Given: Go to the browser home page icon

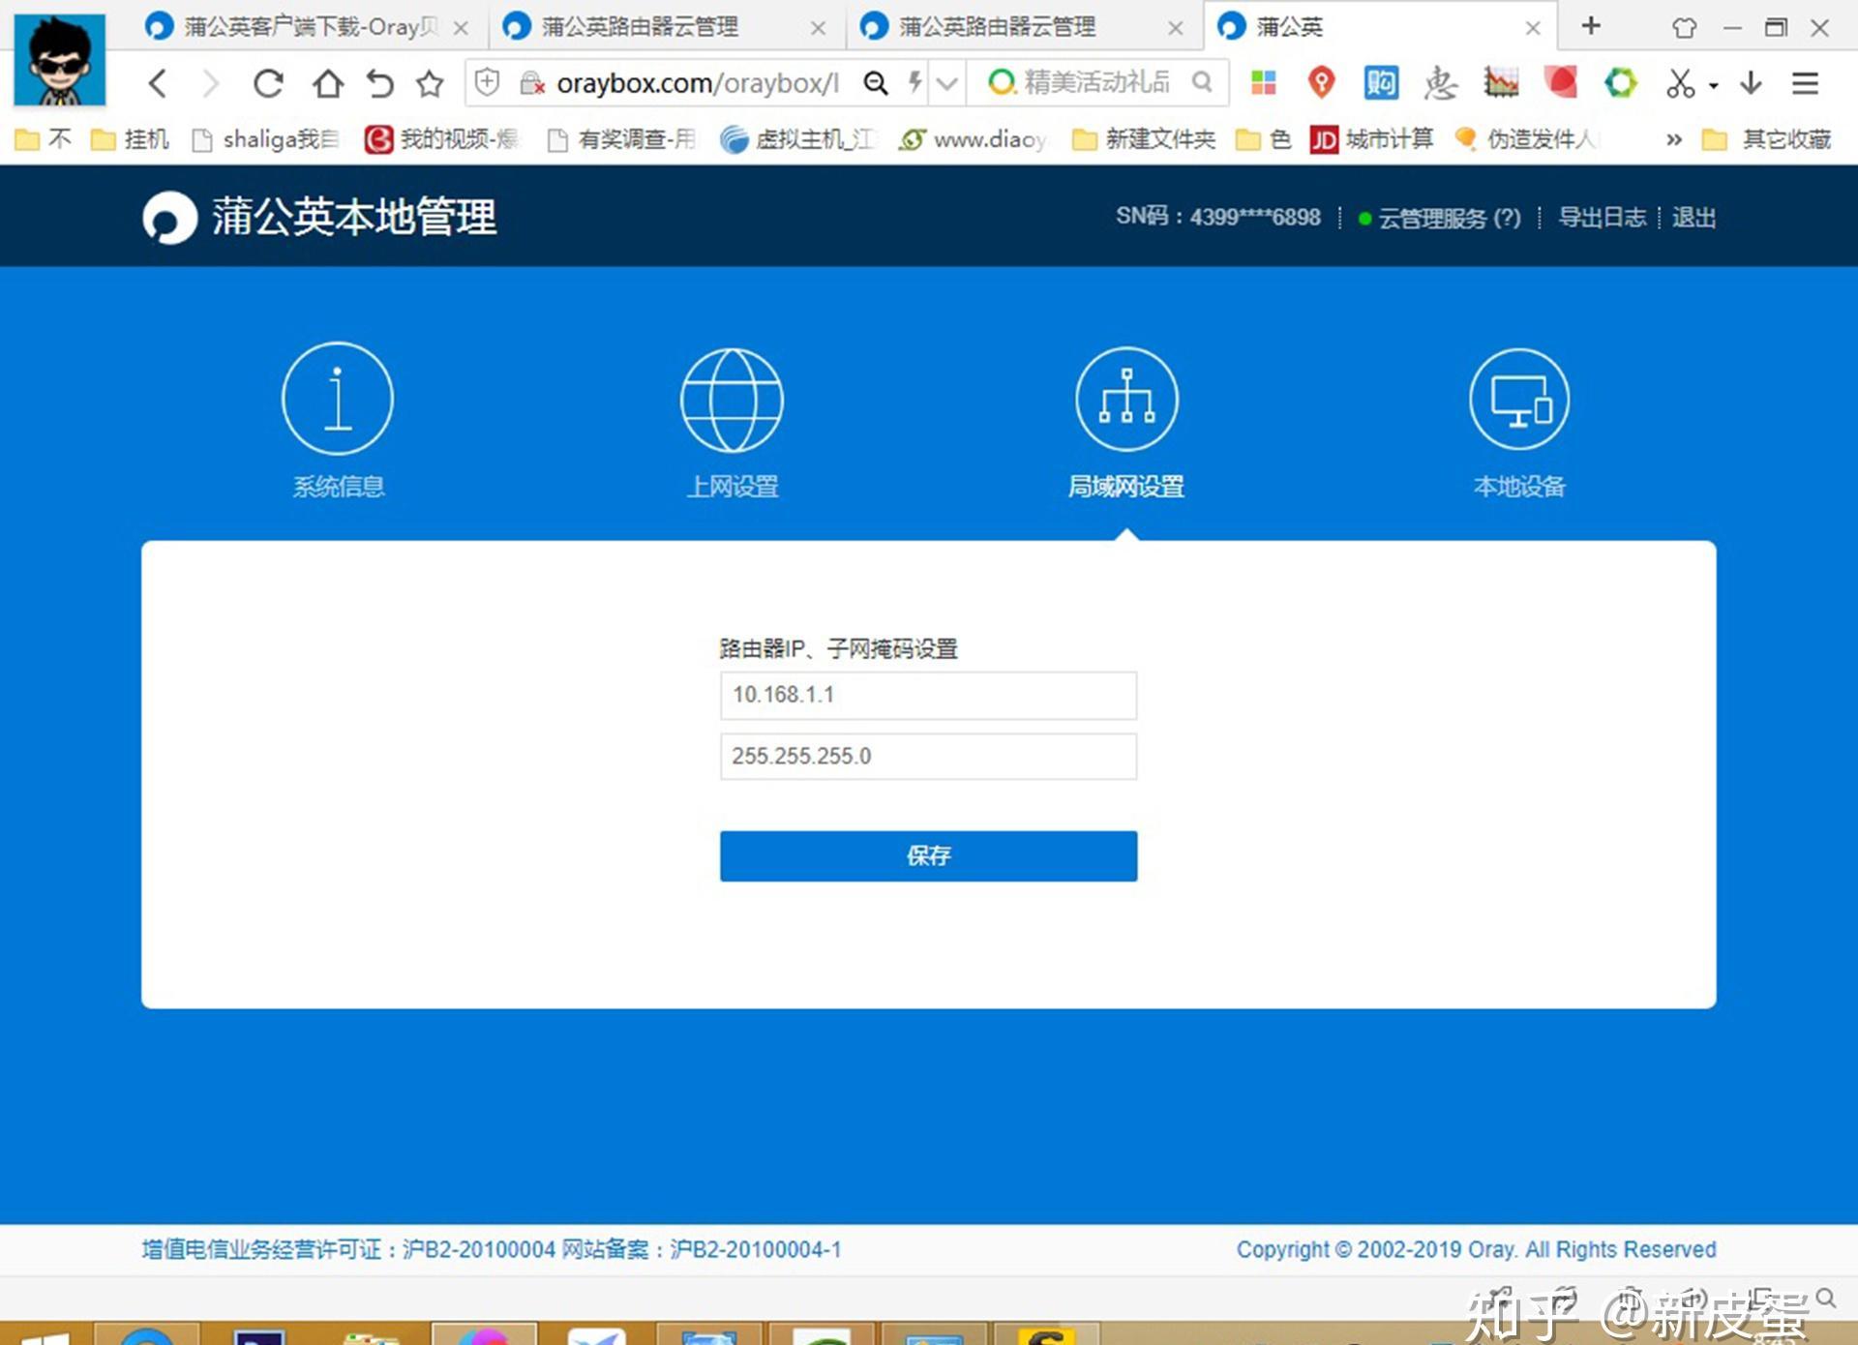Looking at the screenshot, I should (x=328, y=84).
